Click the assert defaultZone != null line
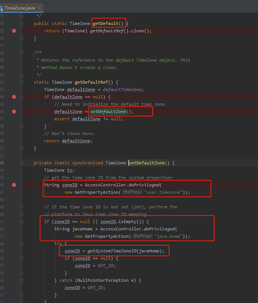 89,119
